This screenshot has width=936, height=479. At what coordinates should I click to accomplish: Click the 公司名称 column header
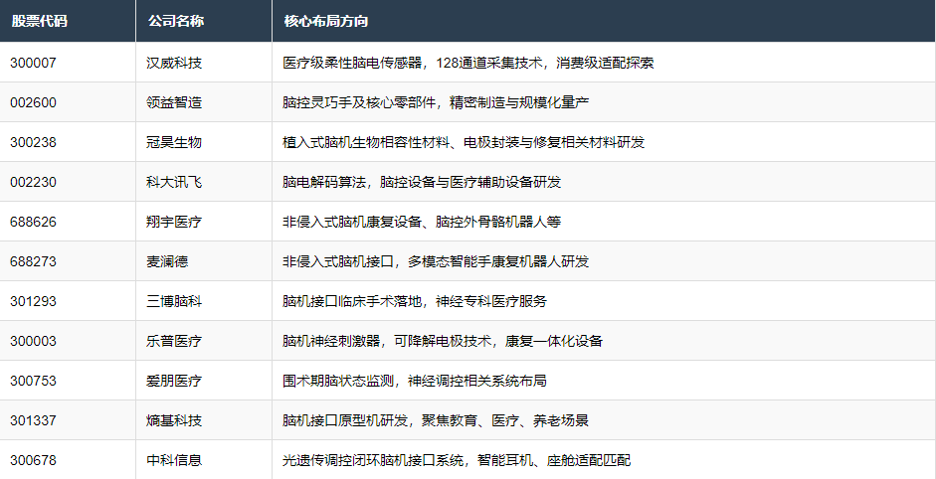point(175,21)
